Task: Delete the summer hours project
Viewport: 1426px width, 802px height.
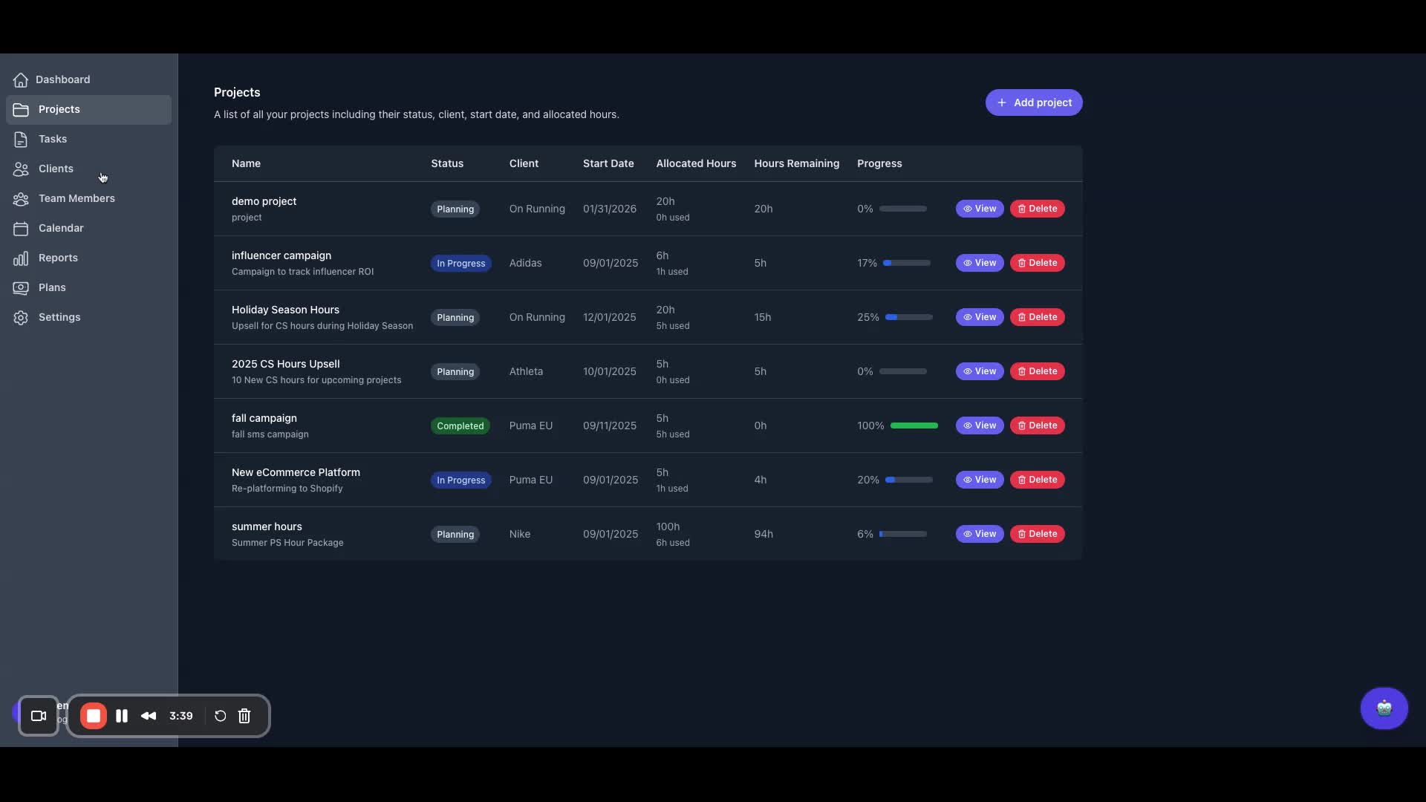Action: [1037, 534]
